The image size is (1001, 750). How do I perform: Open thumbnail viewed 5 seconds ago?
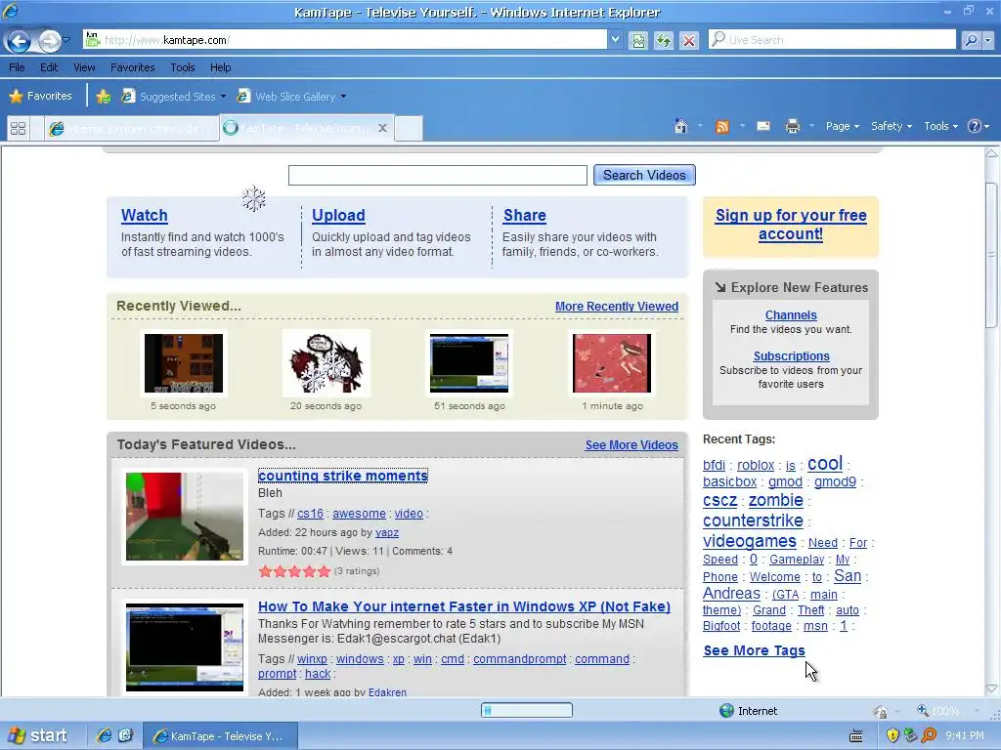183,363
